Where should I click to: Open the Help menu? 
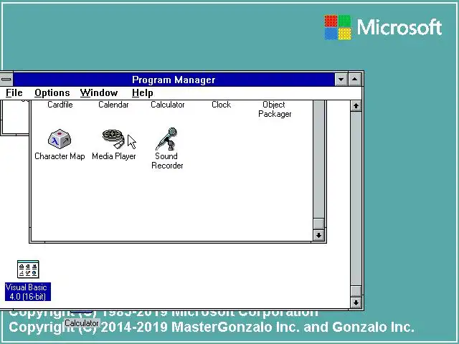click(142, 93)
